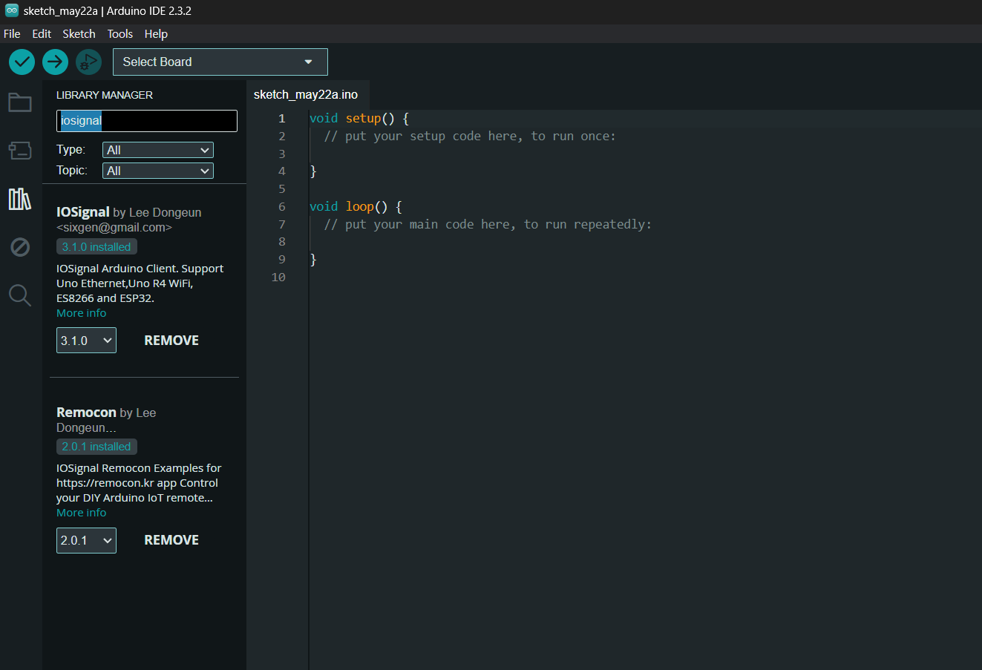
Task: Open More info link for IOSignal
Action: pyautogui.click(x=82, y=313)
